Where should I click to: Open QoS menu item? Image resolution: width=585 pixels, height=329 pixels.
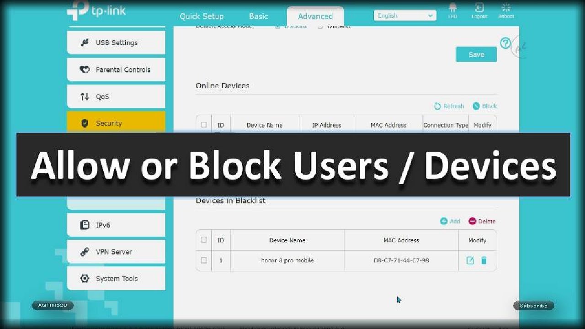[x=116, y=96]
